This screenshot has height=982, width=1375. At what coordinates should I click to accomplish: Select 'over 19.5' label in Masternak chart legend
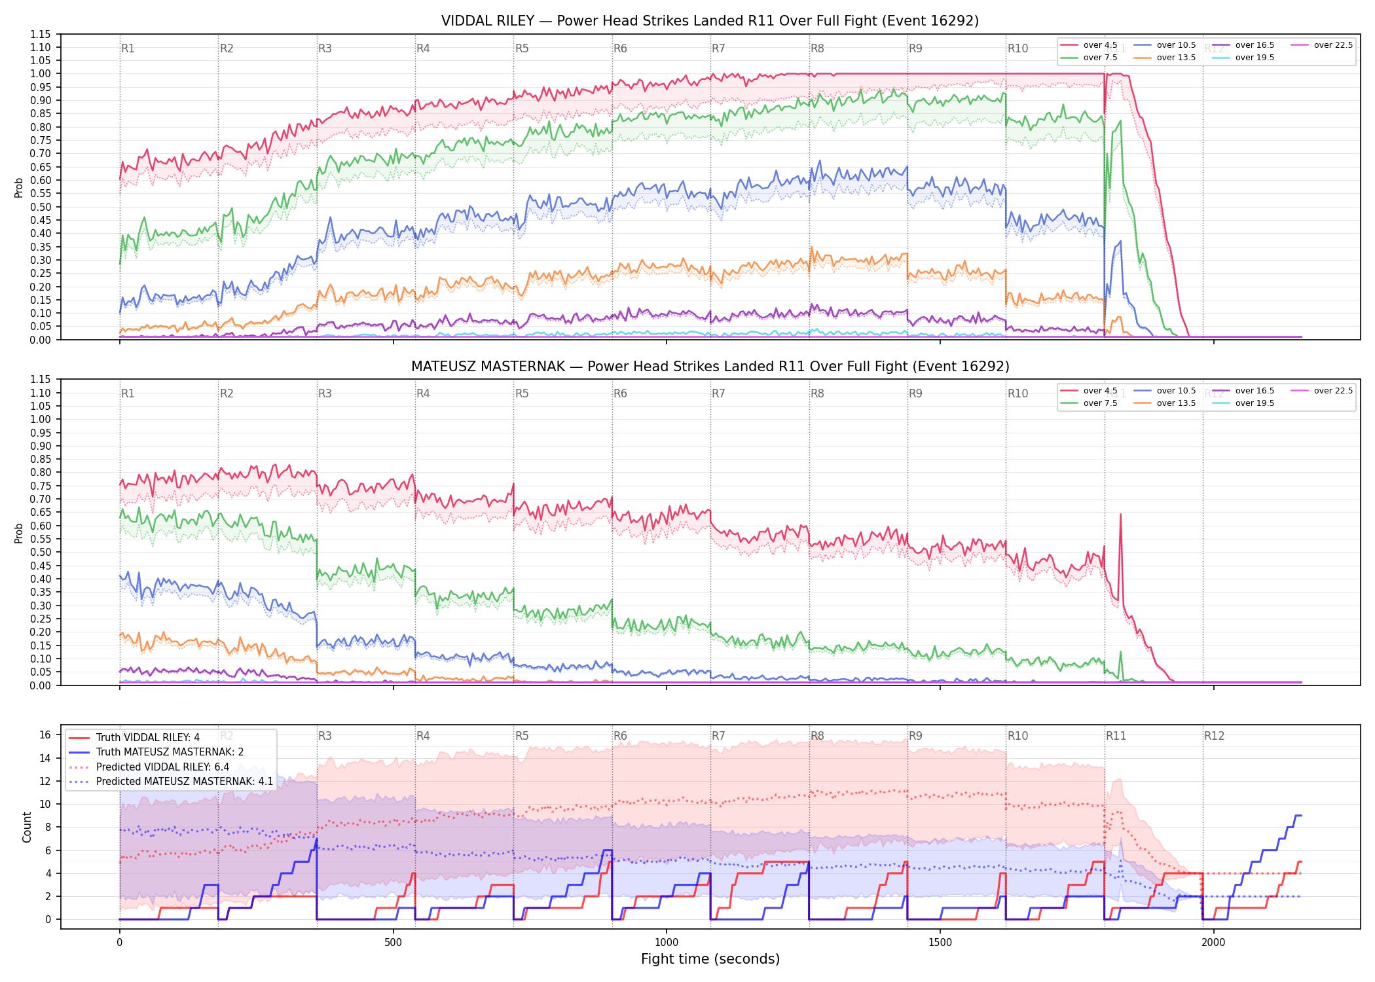pyautogui.click(x=1255, y=403)
